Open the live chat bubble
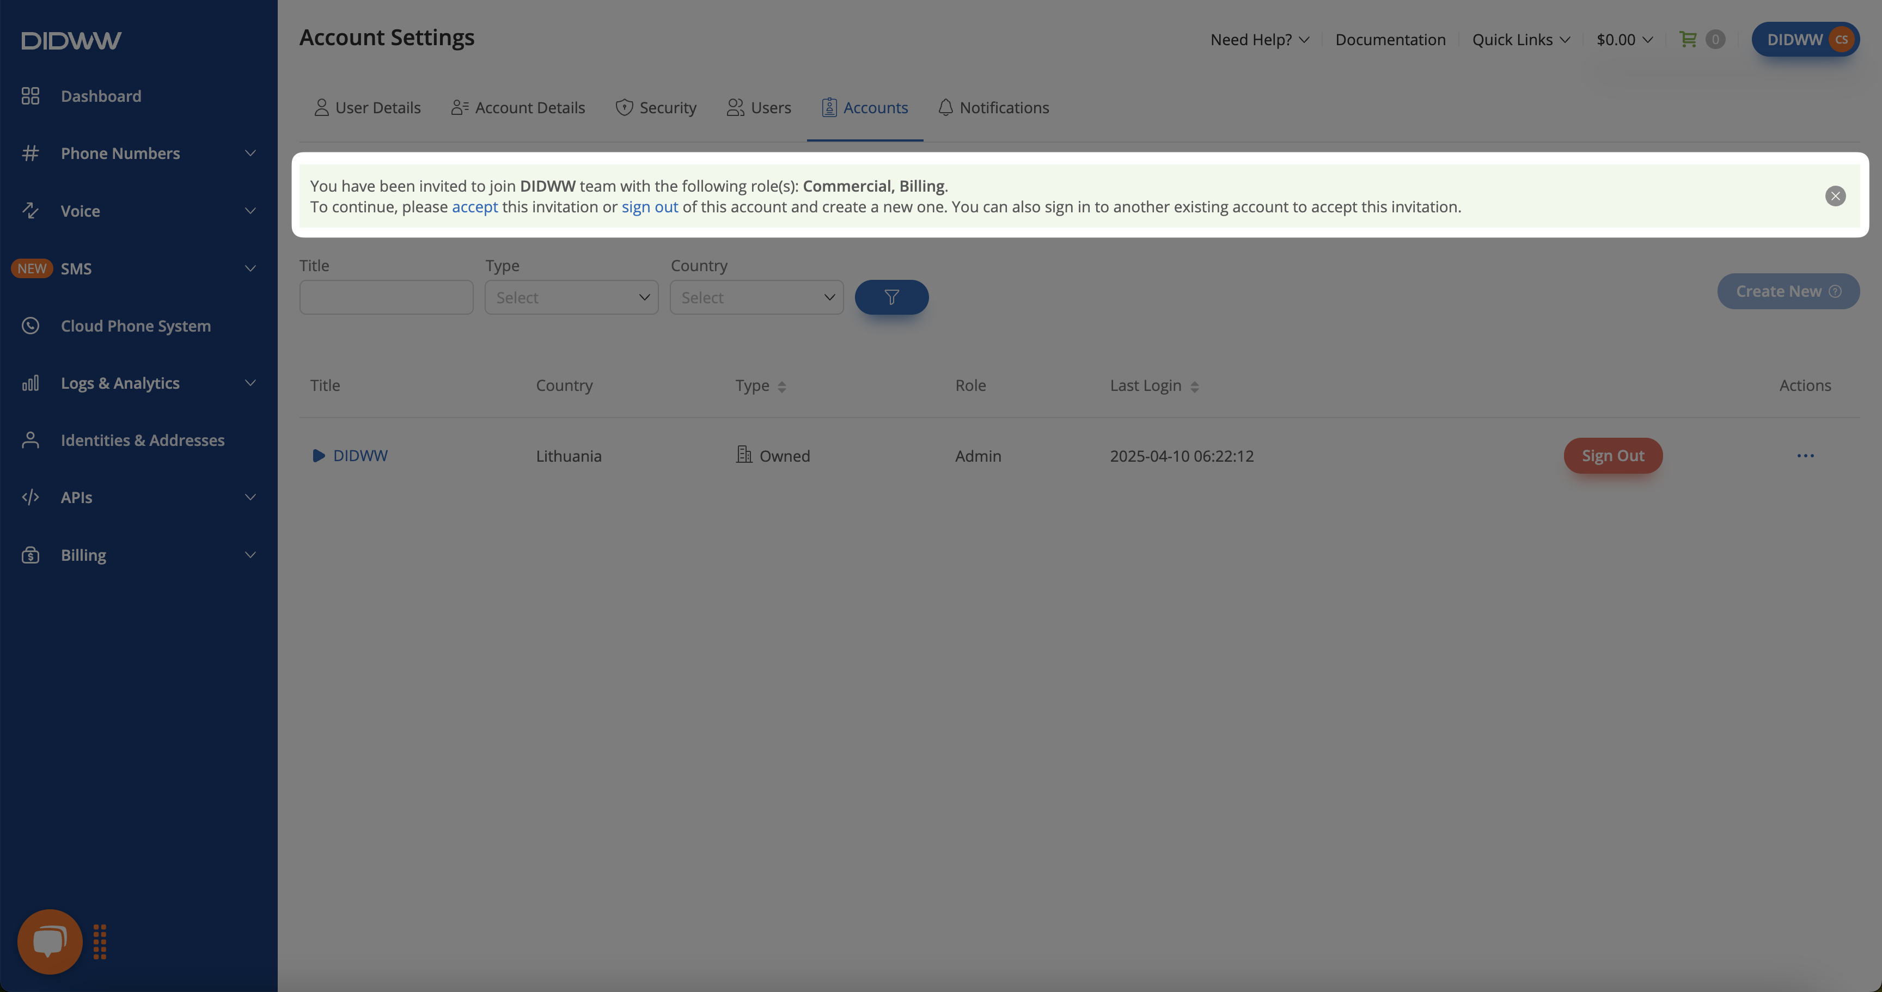The height and width of the screenshot is (992, 1882). pyautogui.click(x=50, y=941)
